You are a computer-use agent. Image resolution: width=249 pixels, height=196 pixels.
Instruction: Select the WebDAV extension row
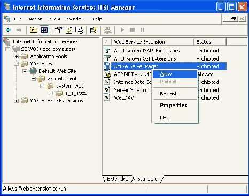click(165, 97)
